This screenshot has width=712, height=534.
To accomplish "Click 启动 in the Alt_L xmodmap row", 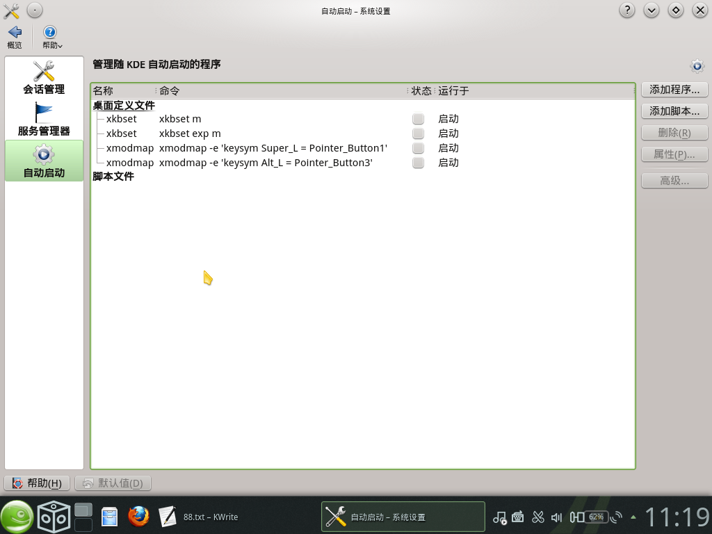I will 448,163.
